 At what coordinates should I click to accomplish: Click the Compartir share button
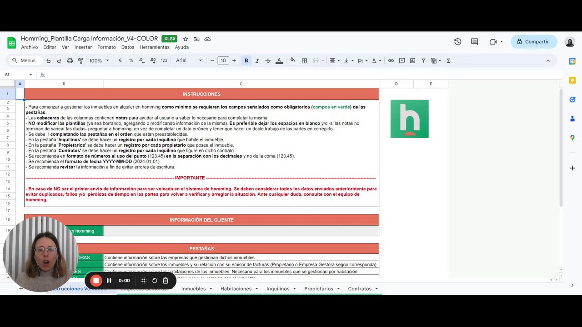534,42
